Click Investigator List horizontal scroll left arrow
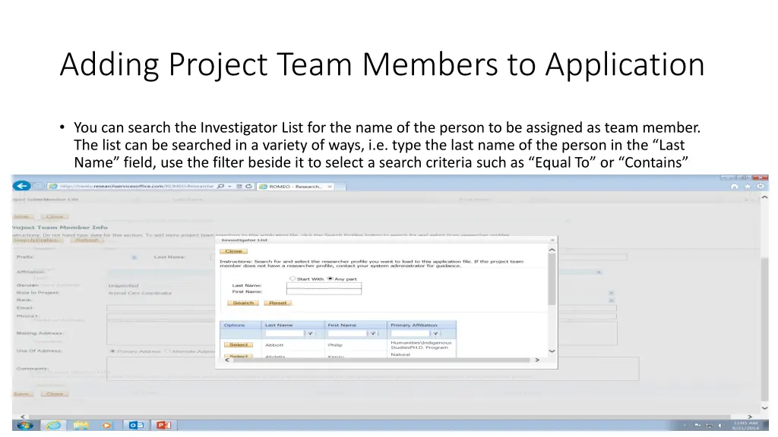The image size is (778, 437). coord(227,360)
